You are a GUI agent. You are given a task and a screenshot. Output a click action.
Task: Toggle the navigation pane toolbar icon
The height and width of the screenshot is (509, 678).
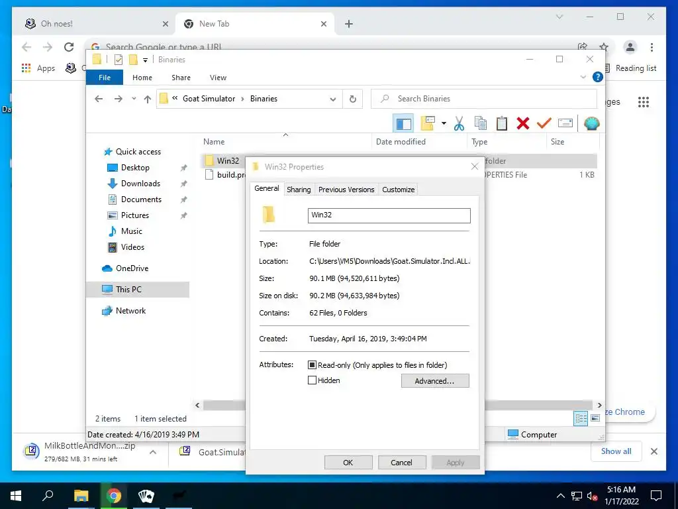pyautogui.click(x=403, y=124)
